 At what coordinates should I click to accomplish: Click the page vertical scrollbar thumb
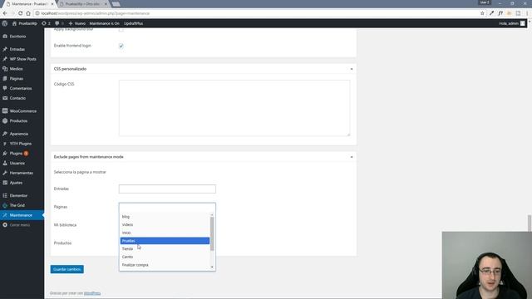(530, 223)
